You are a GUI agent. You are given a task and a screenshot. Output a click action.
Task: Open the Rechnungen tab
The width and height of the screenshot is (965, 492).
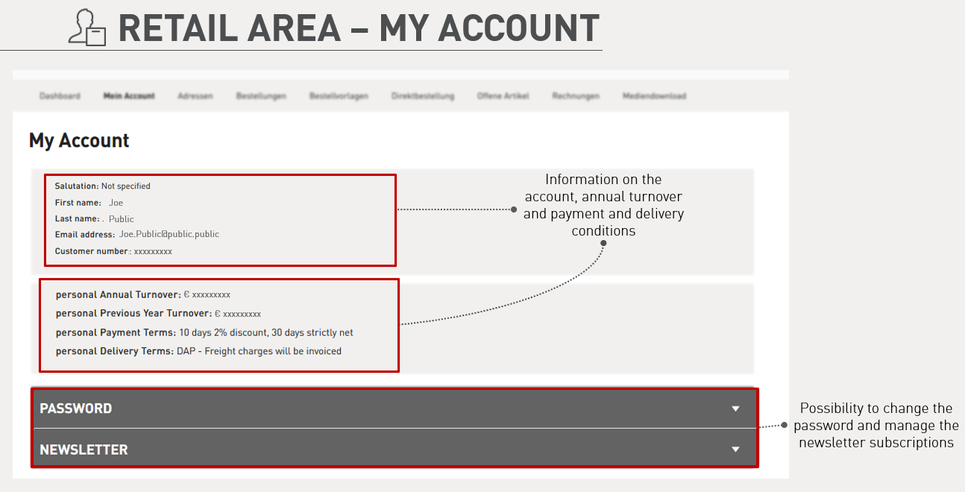click(x=576, y=96)
